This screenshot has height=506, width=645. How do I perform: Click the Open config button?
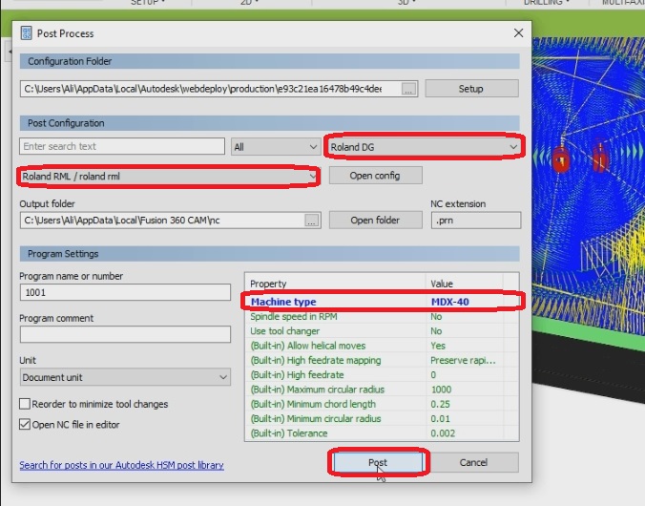375,176
